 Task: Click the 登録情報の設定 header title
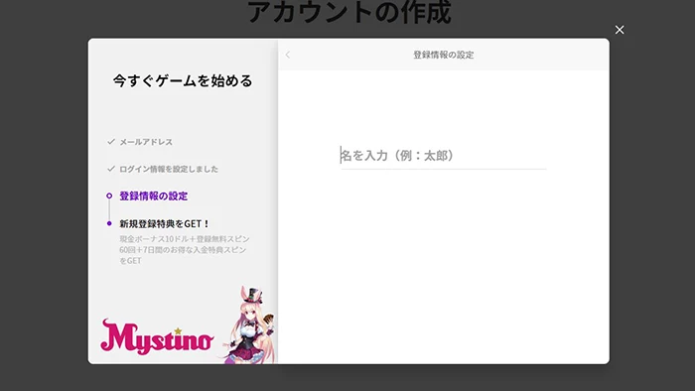coord(443,55)
